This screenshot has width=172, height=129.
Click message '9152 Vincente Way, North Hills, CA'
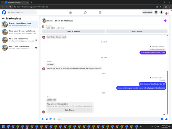click(152, 84)
